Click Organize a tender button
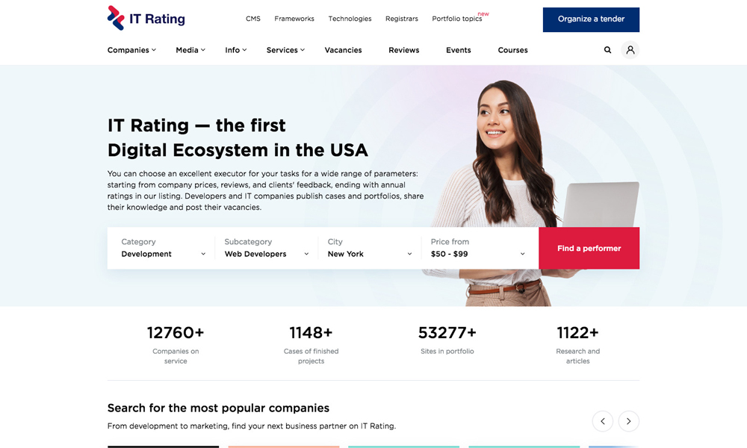This screenshot has width=747, height=448. [x=591, y=19]
